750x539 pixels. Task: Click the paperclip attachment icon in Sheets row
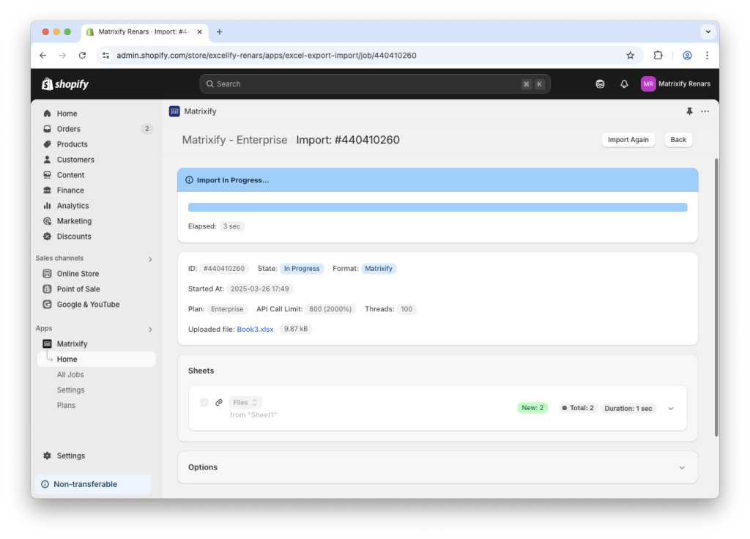coord(219,402)
